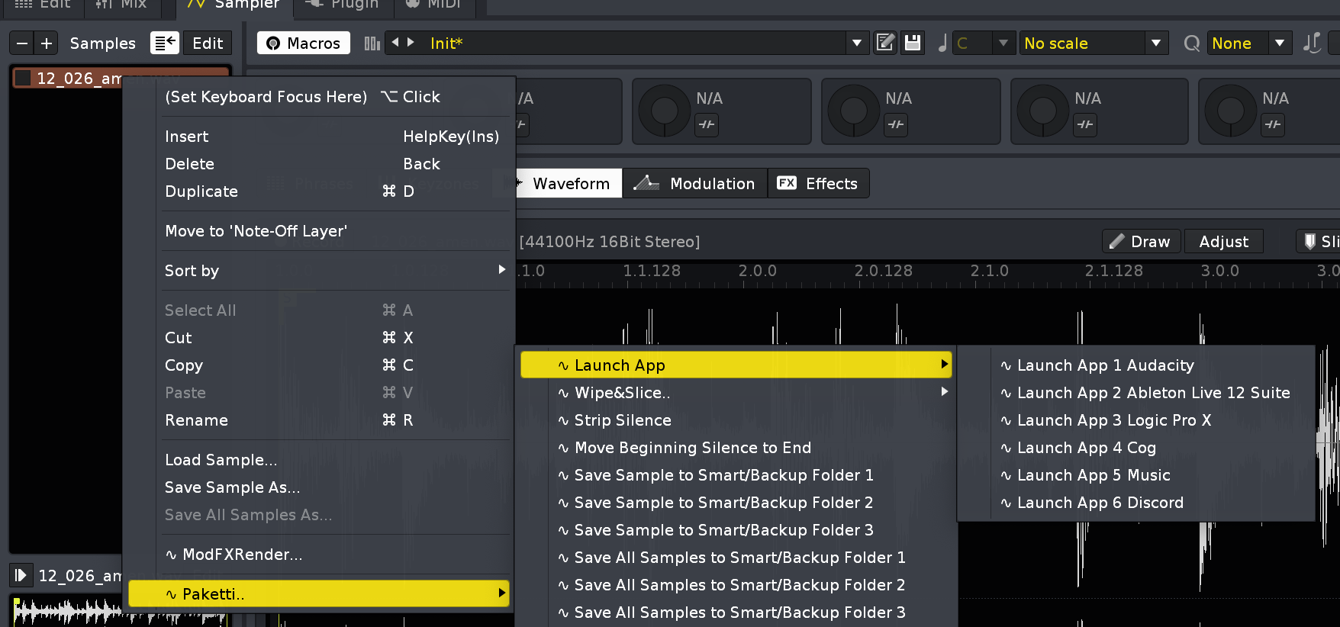Select Strip Silence from Paketti submenu
The width and height of the screenshot is (1340, 627).
tap(622, 420)
